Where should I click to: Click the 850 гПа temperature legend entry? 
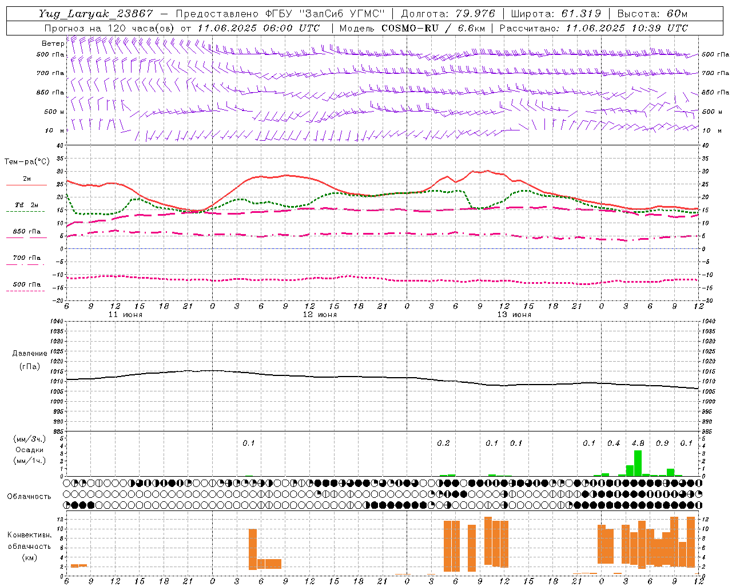click(x=27, y=232)
